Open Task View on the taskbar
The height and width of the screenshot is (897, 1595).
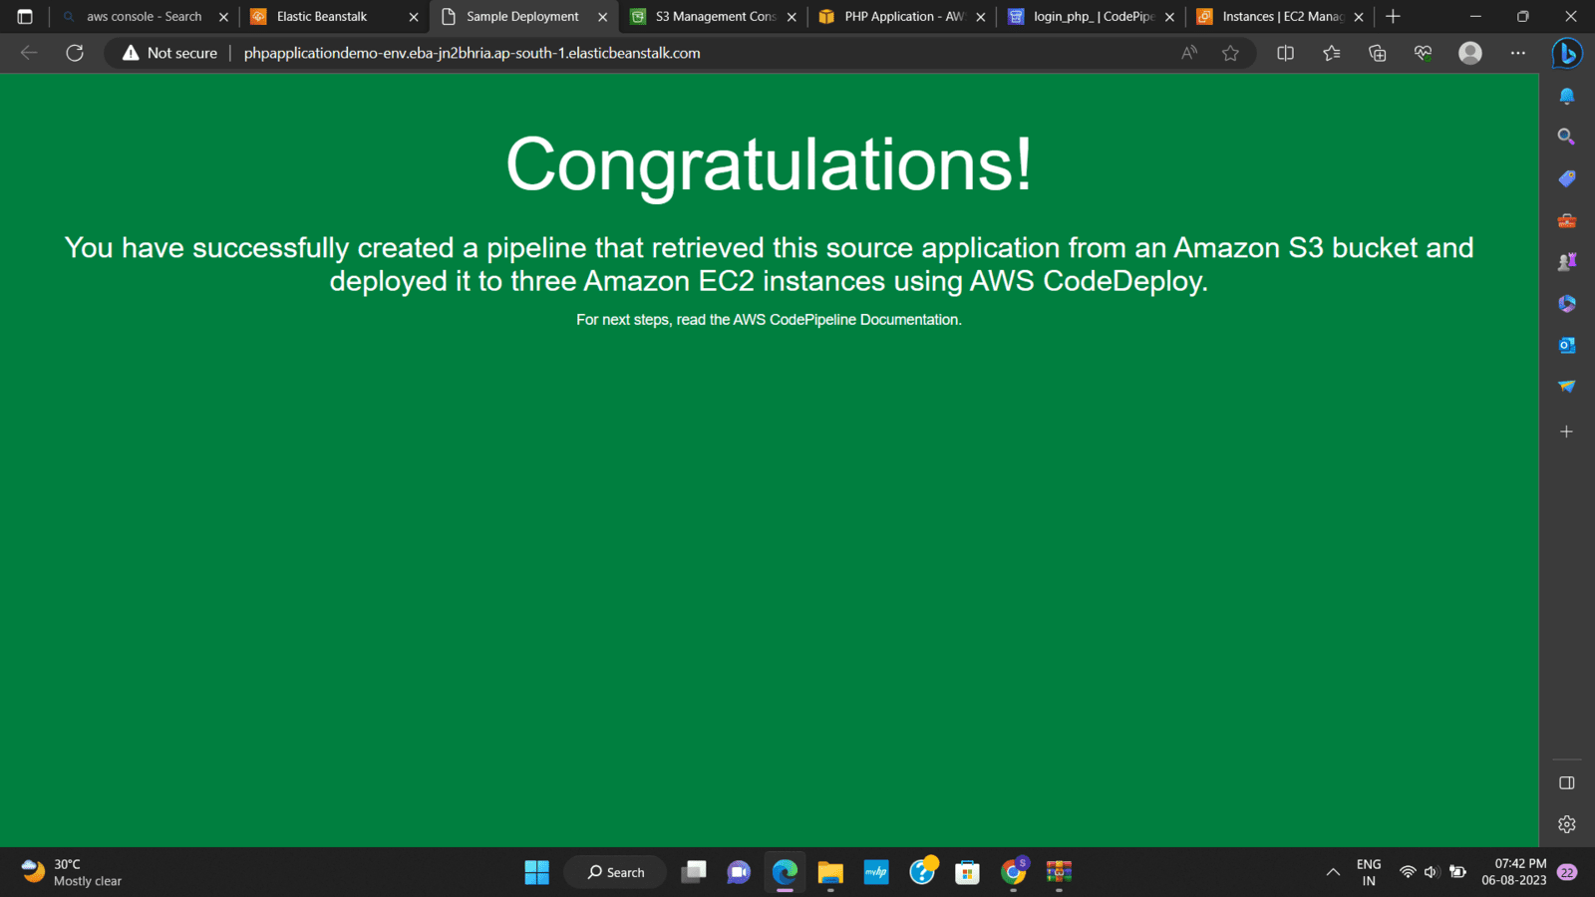(694, 872)
